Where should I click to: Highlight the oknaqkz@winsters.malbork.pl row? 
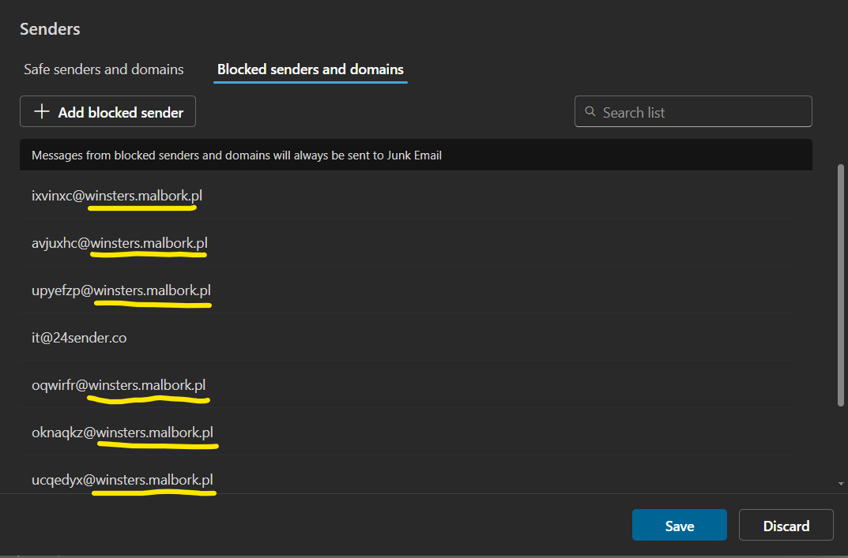tap(122, 433)
